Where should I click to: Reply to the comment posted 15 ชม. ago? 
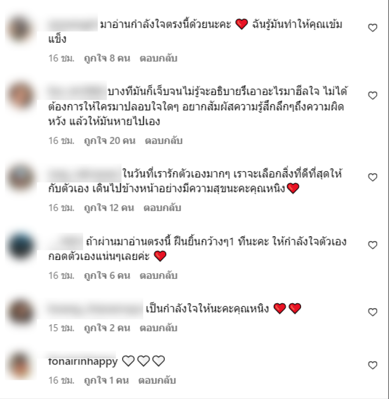159,328
